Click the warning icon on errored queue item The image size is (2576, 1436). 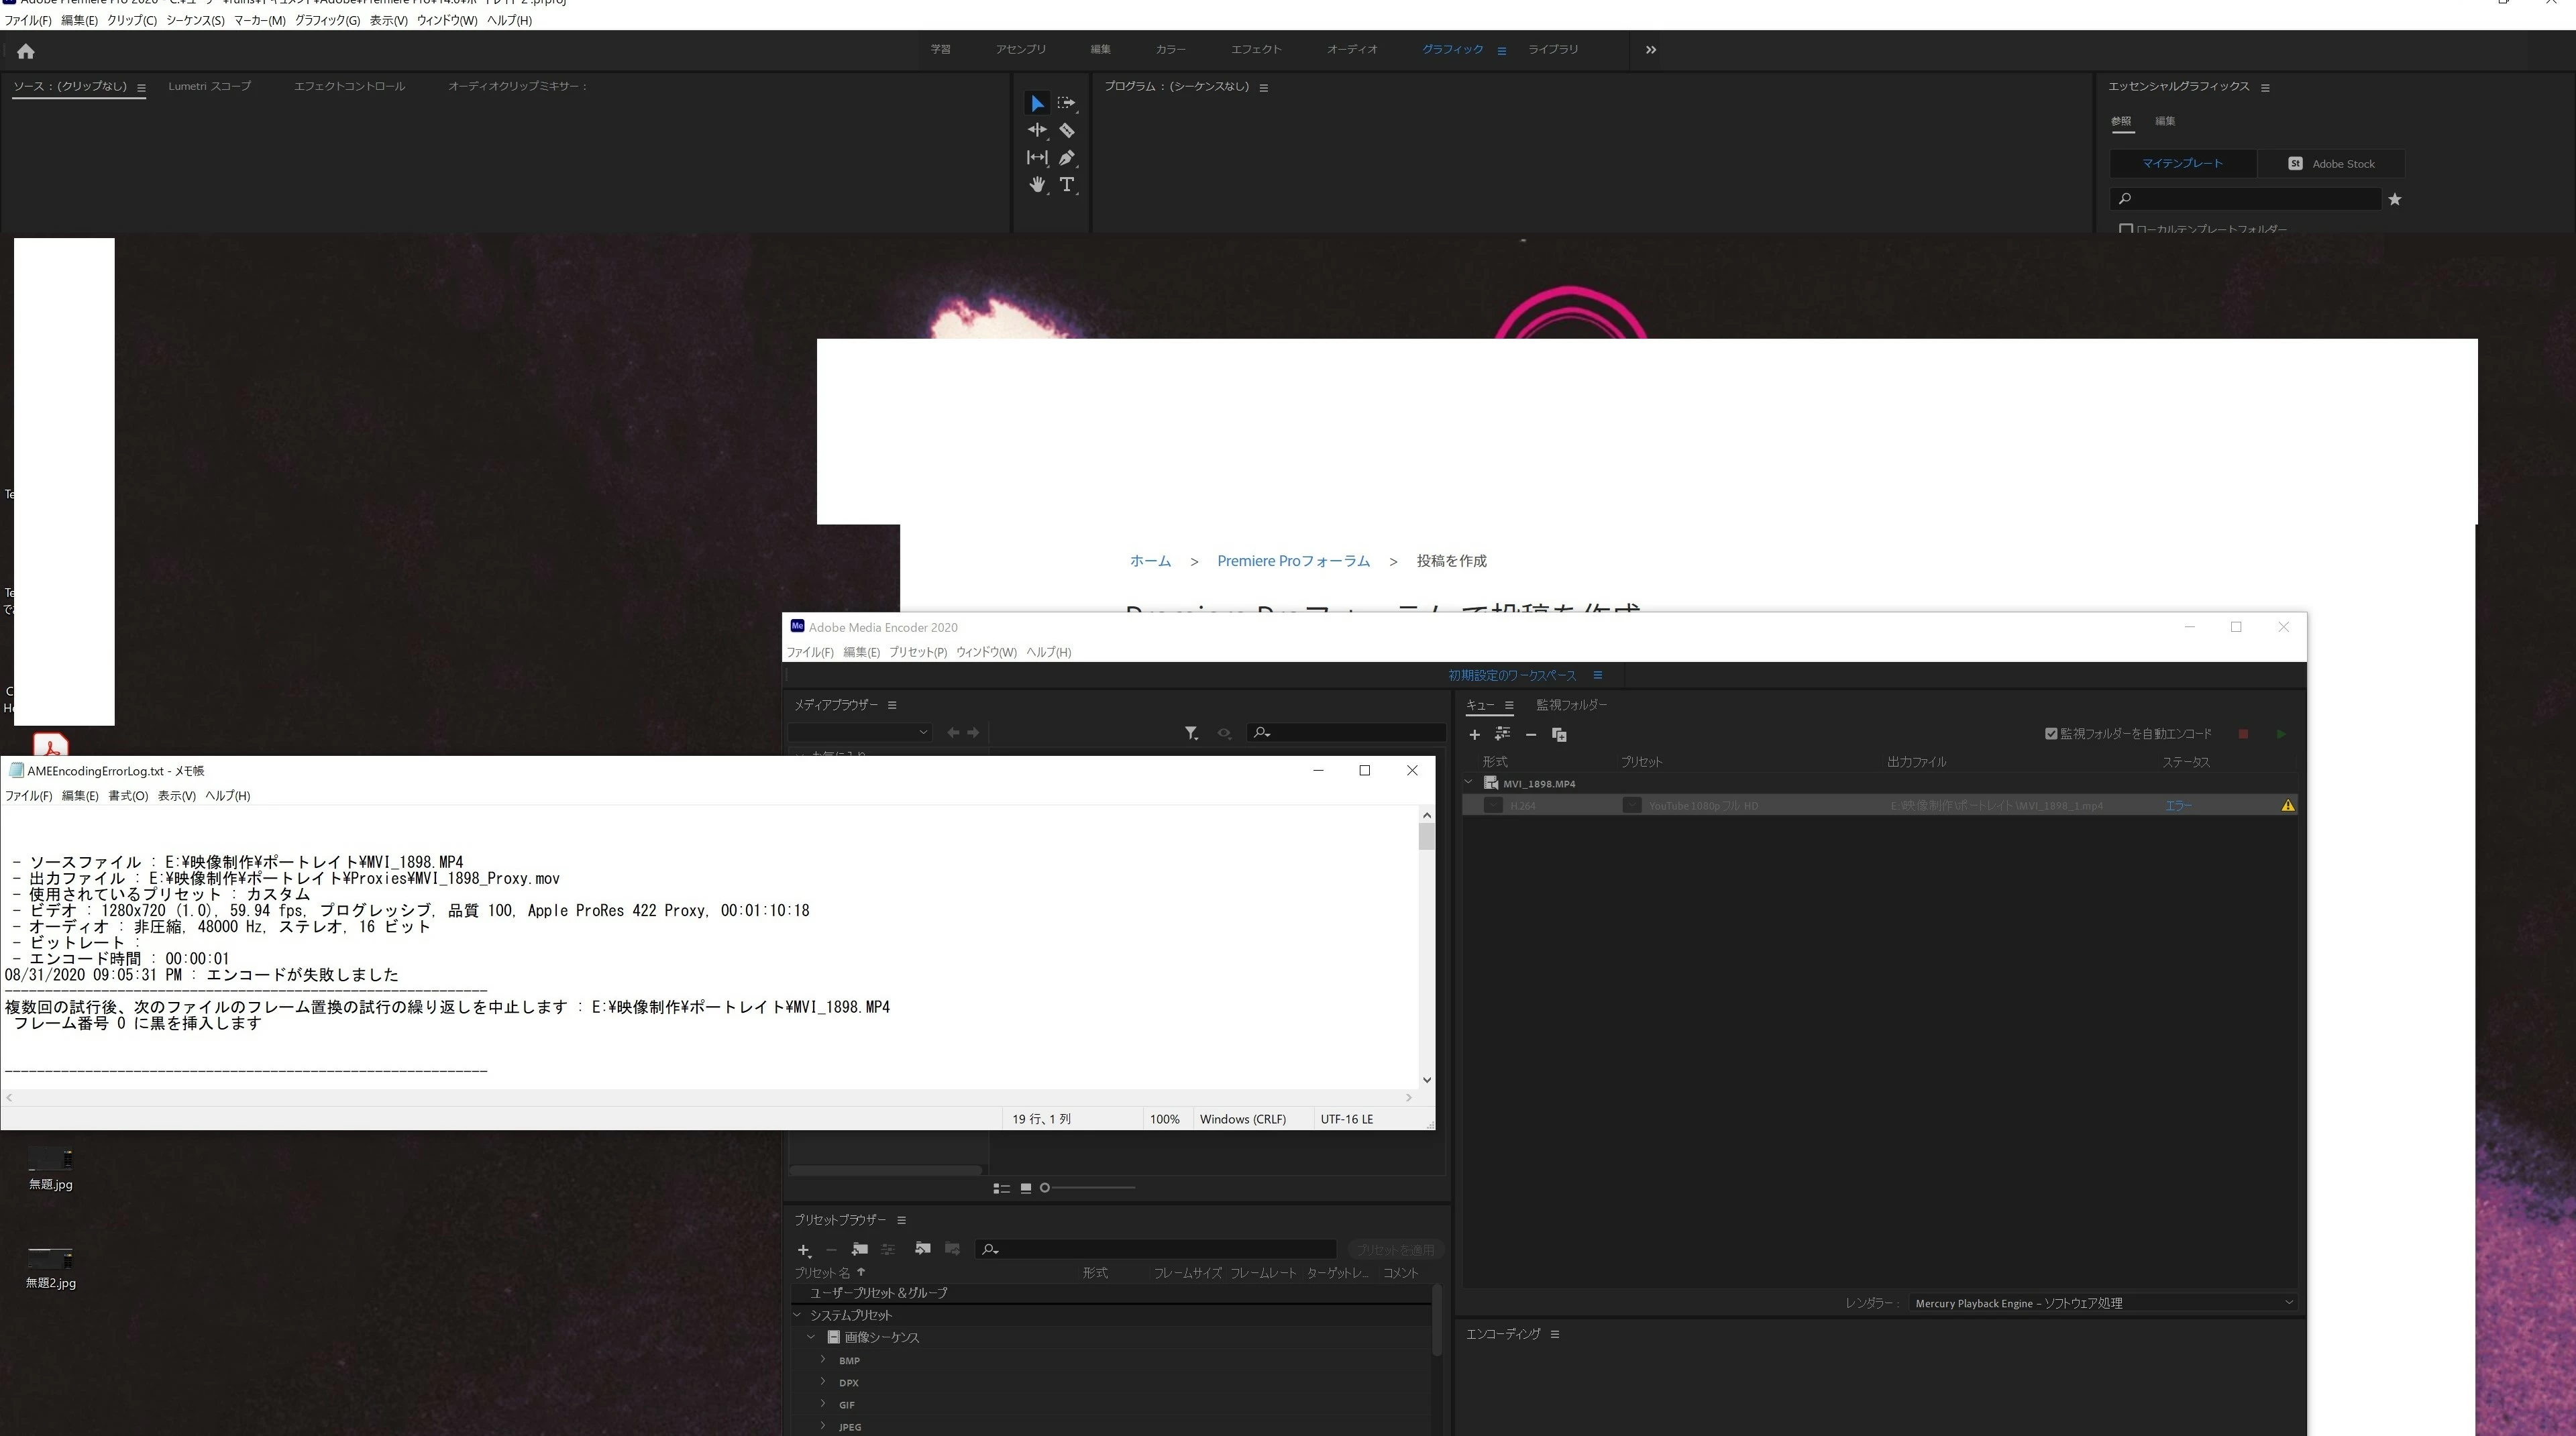2287,805
